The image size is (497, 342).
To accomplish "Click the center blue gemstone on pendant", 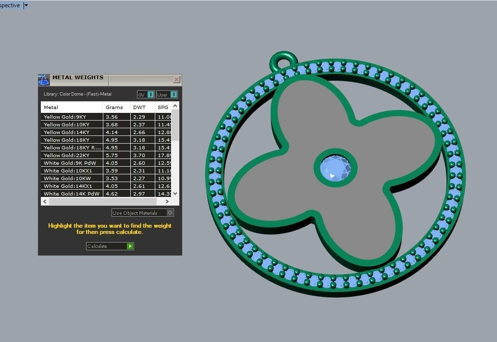I will [335, 168].
